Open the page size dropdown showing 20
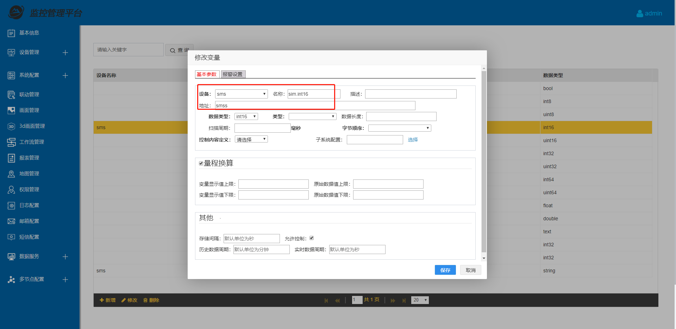This screenshot has height=329, width=676. click(x=420, y=300)
